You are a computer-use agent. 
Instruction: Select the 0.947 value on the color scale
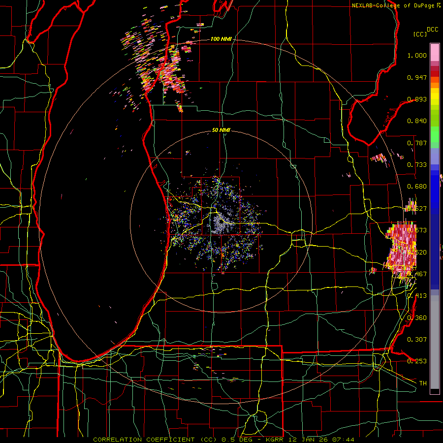point(417,77)
